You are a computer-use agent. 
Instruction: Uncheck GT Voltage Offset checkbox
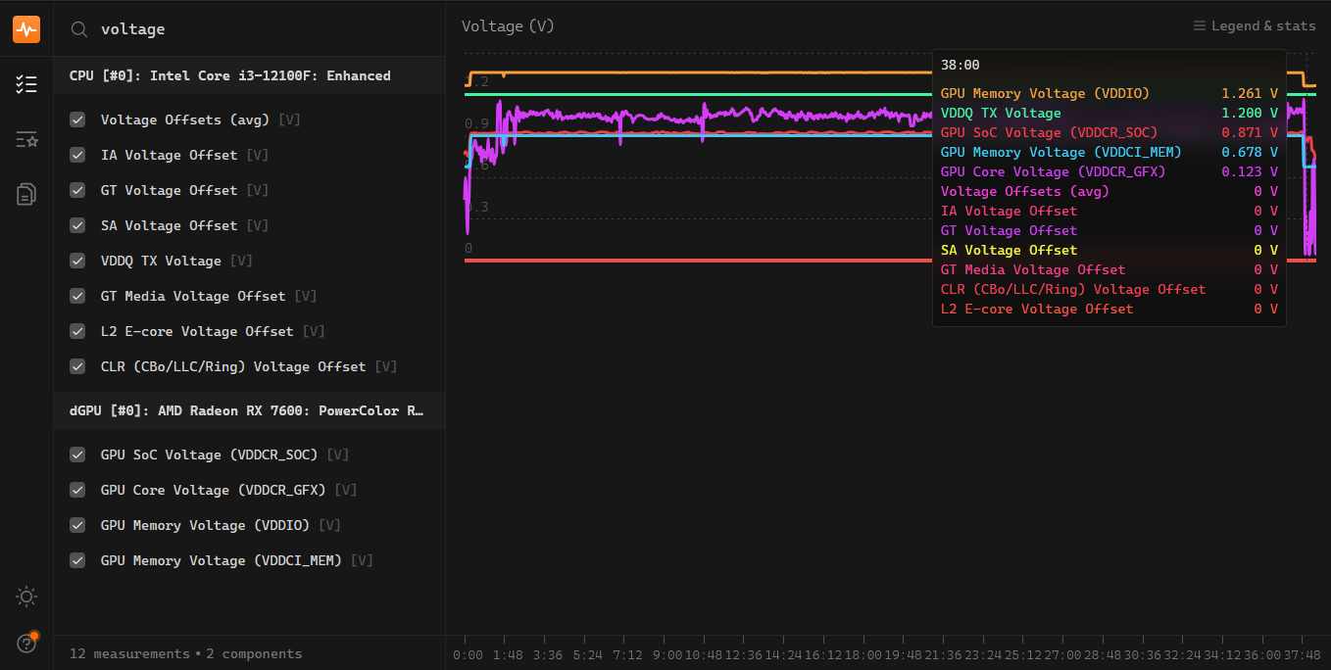point(77,190)
